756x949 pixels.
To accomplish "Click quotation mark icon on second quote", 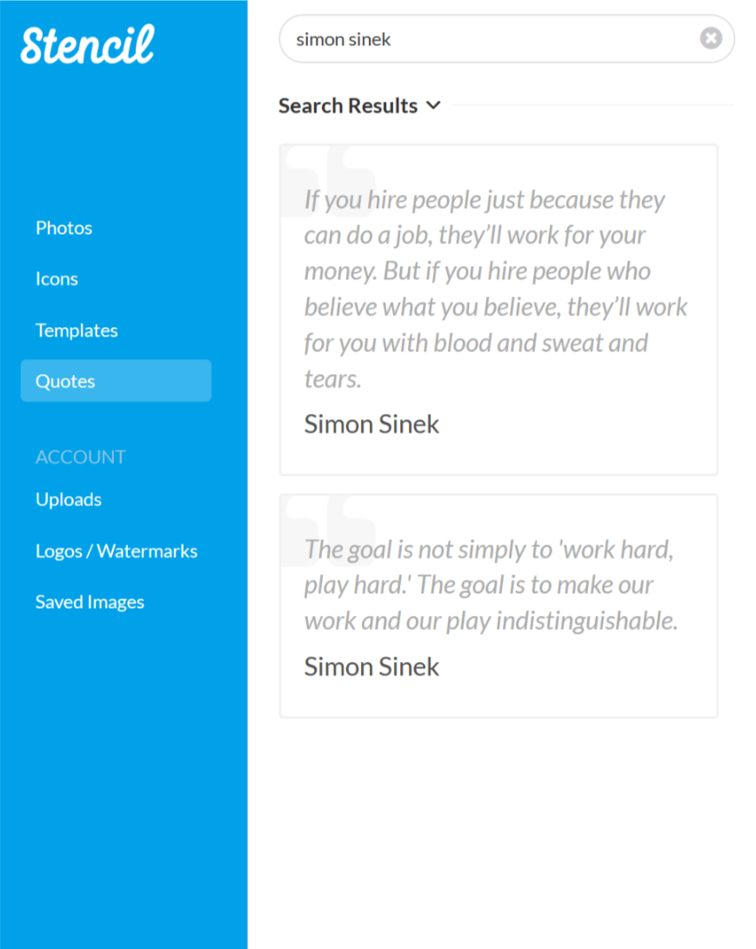I will click(x=330, y=531).
